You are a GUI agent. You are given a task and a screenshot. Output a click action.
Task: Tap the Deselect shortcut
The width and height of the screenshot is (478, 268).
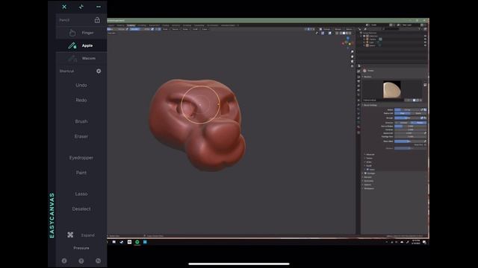click(x=81, y=209)
